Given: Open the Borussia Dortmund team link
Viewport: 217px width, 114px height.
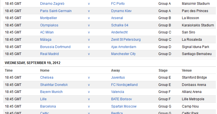Looking at the screenshot, I should point(55,47).
